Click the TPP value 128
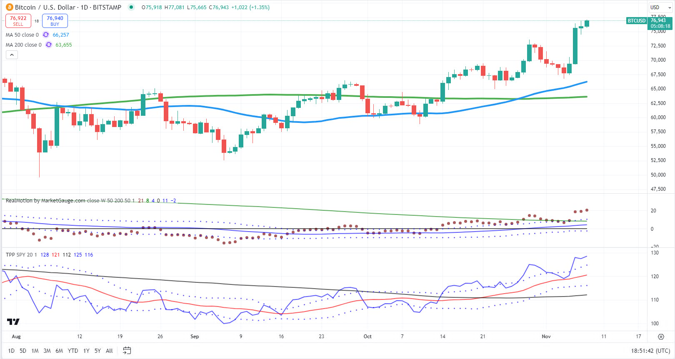This screenshot has width=675, height=359. pyautogui.click(x=45, y=254)
